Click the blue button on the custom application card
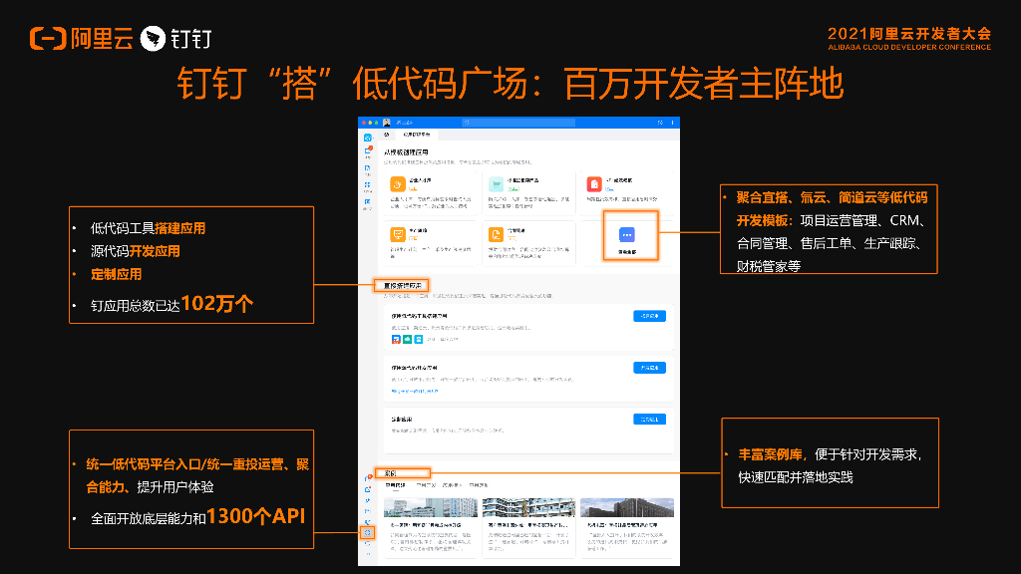 tap(649, 420)
